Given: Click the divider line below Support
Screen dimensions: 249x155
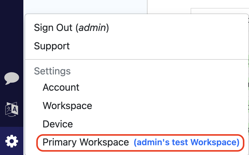Looking at the screenshot, I should (136, 59).
